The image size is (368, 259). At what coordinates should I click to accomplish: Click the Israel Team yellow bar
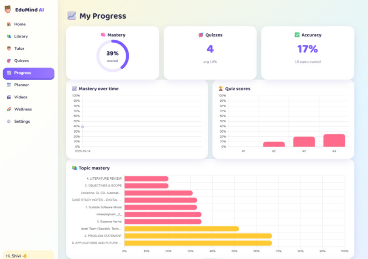click(x=182, y=229)
